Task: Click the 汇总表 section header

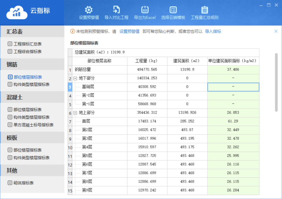Action: (x=33, y=32)
